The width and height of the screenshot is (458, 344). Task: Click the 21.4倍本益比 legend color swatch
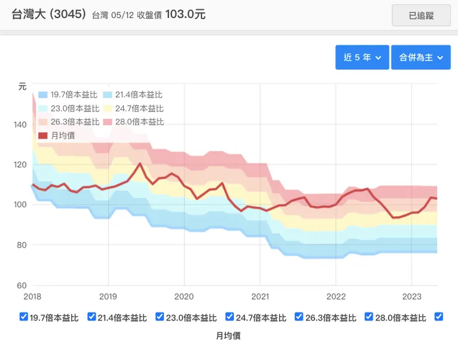pyautogui.click(x=108, y=95)
